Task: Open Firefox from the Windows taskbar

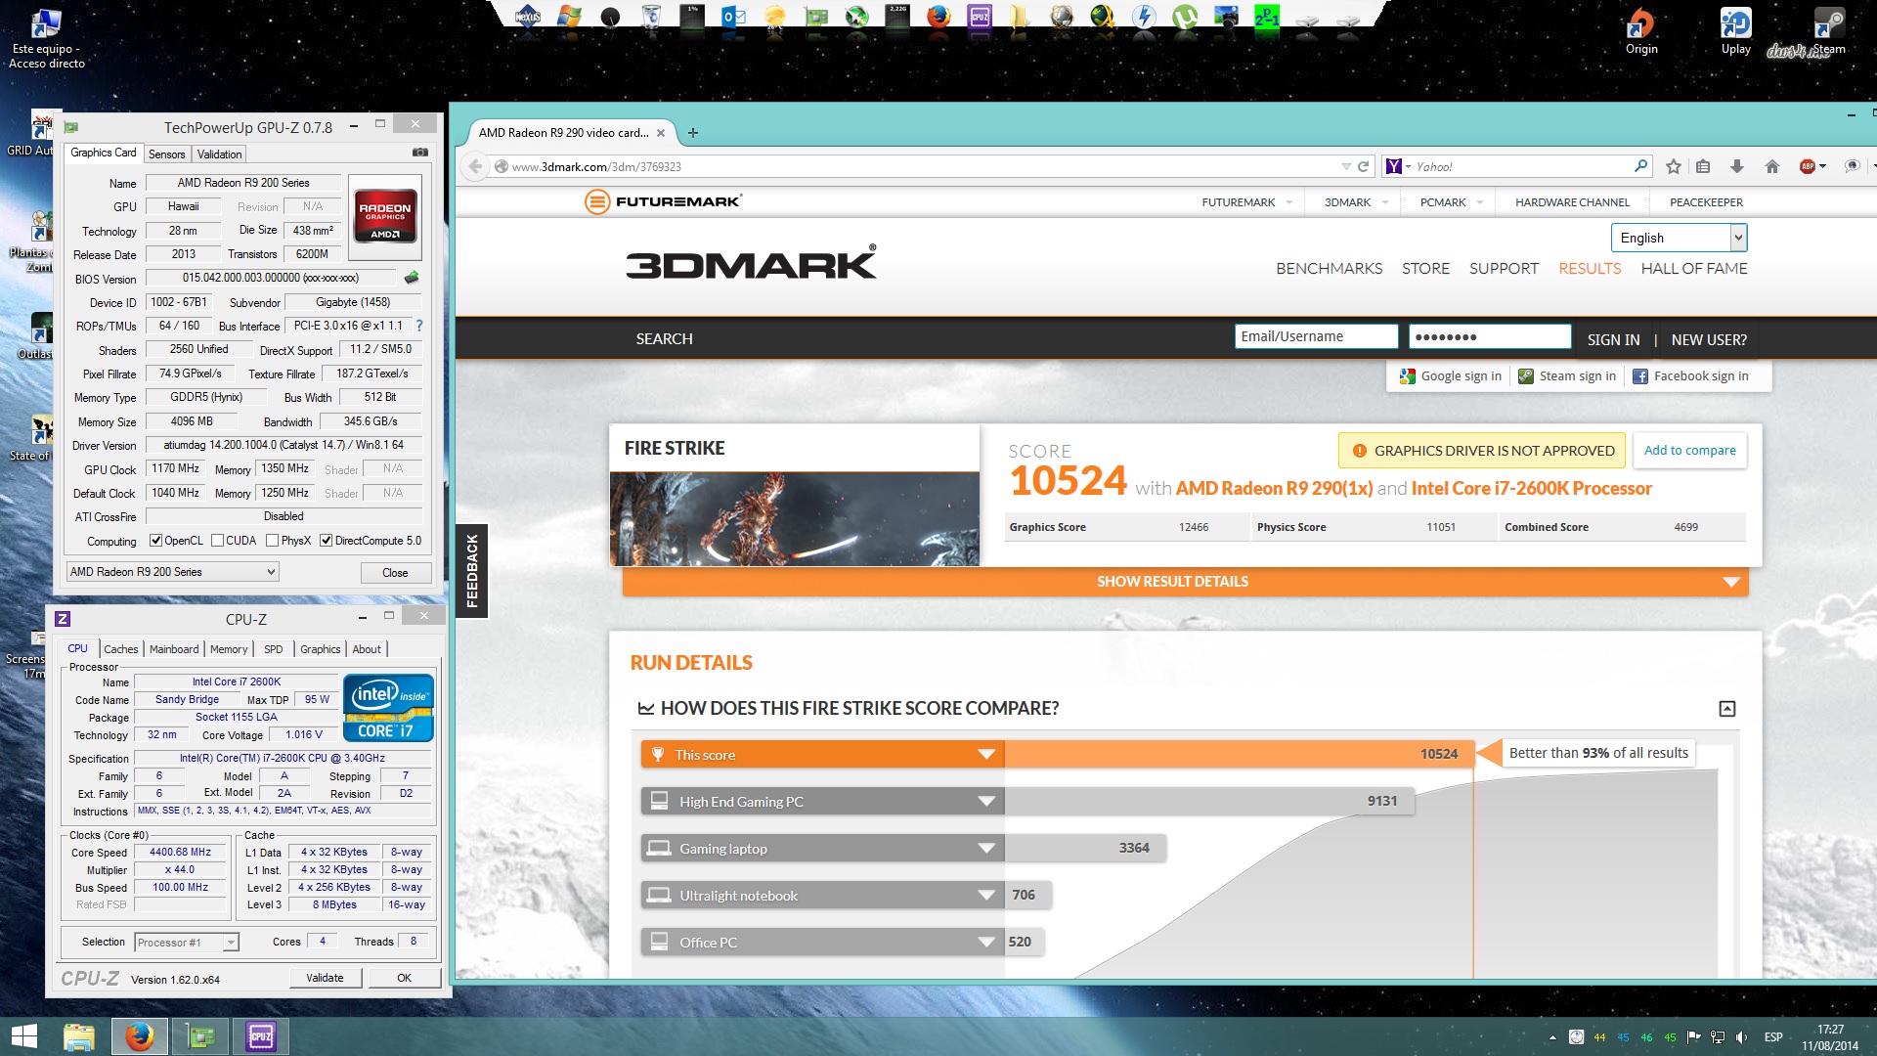Action: pyautogui.click(x=139, y=1035)
